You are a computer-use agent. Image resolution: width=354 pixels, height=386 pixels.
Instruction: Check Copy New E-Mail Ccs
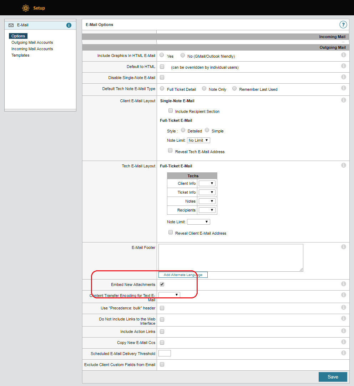tap(162, 343)
